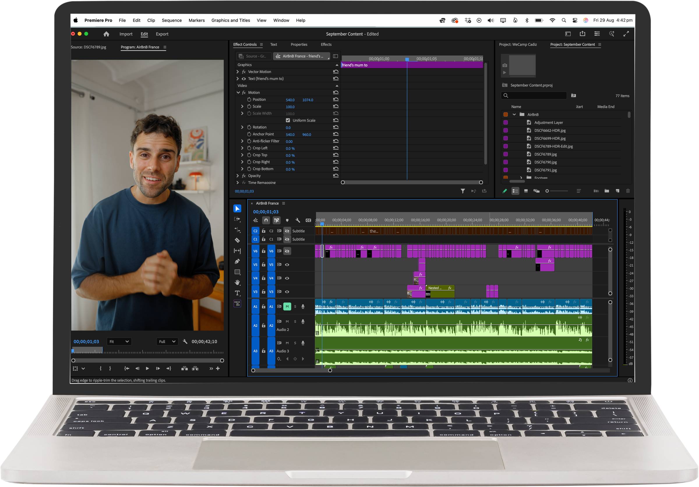
Task: Switch to the Effects tab
Action: click(326, 45)
